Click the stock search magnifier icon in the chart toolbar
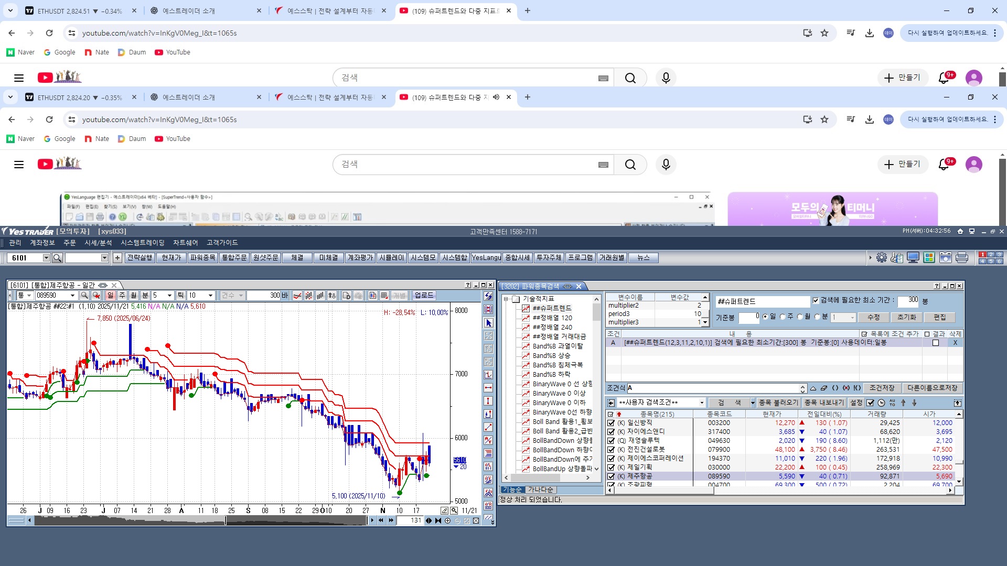Image resolution: width=1007 pixels, height=566 pixels. tap(84, 296)
